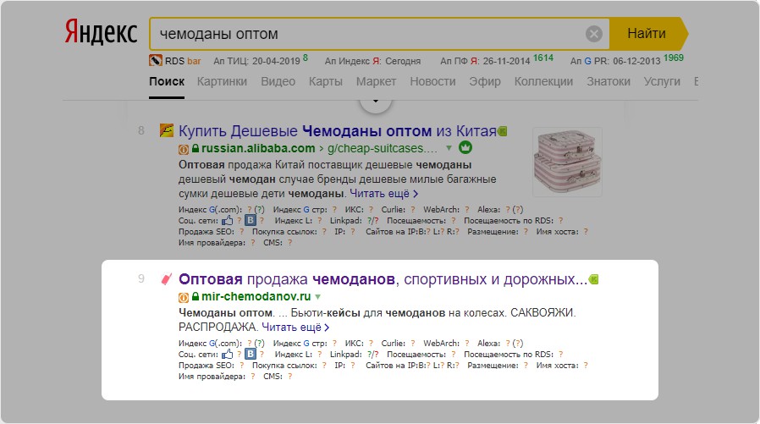Open dropdown arrow next to g/cheap-suitcases path
Screen dimensions: 760x424
click(x=449, y=148)
